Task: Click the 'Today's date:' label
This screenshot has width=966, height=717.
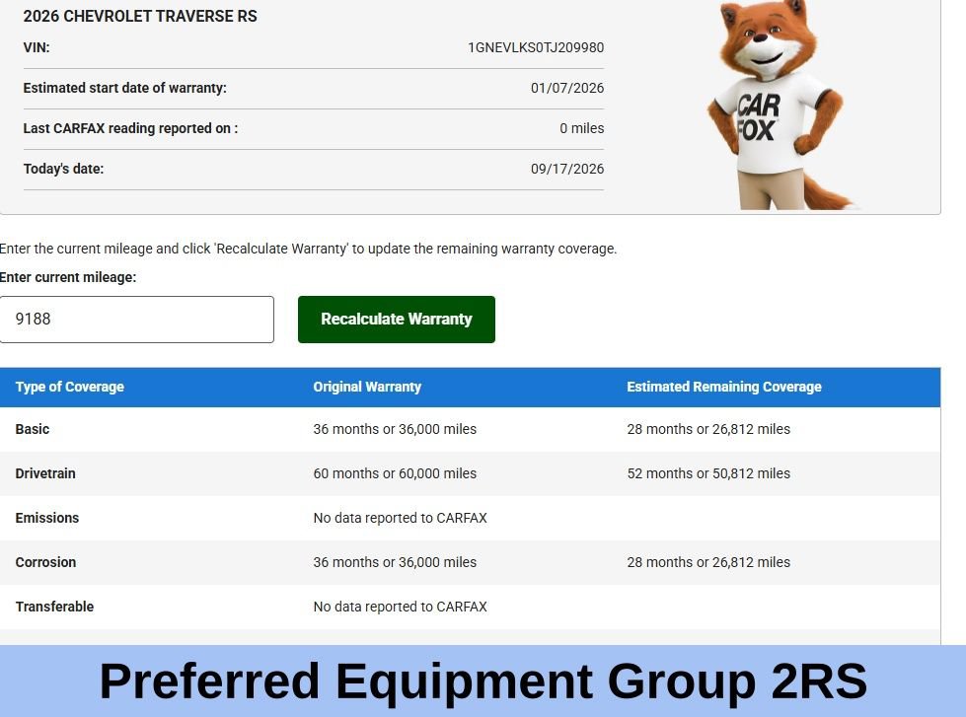Action: pyautogui.click(x=63, y=169)
